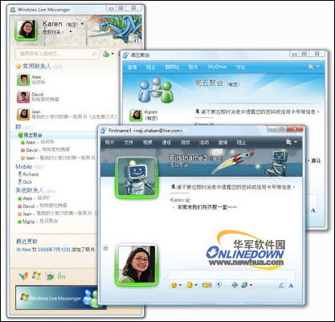Collapse Karen's display picture in chat window
The width and height of the screenshot is (335, 322).
[106, 247]
